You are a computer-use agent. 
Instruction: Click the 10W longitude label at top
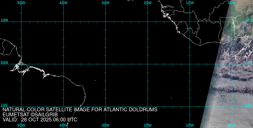point(190,3)
